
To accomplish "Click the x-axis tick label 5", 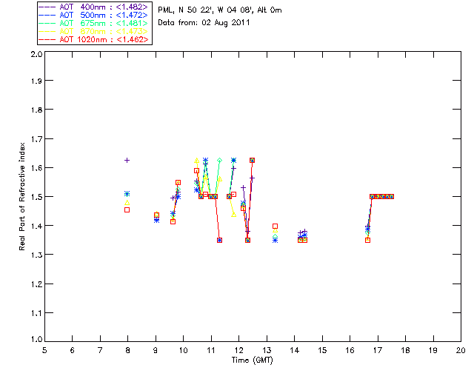I will click(x=44, y=350).
